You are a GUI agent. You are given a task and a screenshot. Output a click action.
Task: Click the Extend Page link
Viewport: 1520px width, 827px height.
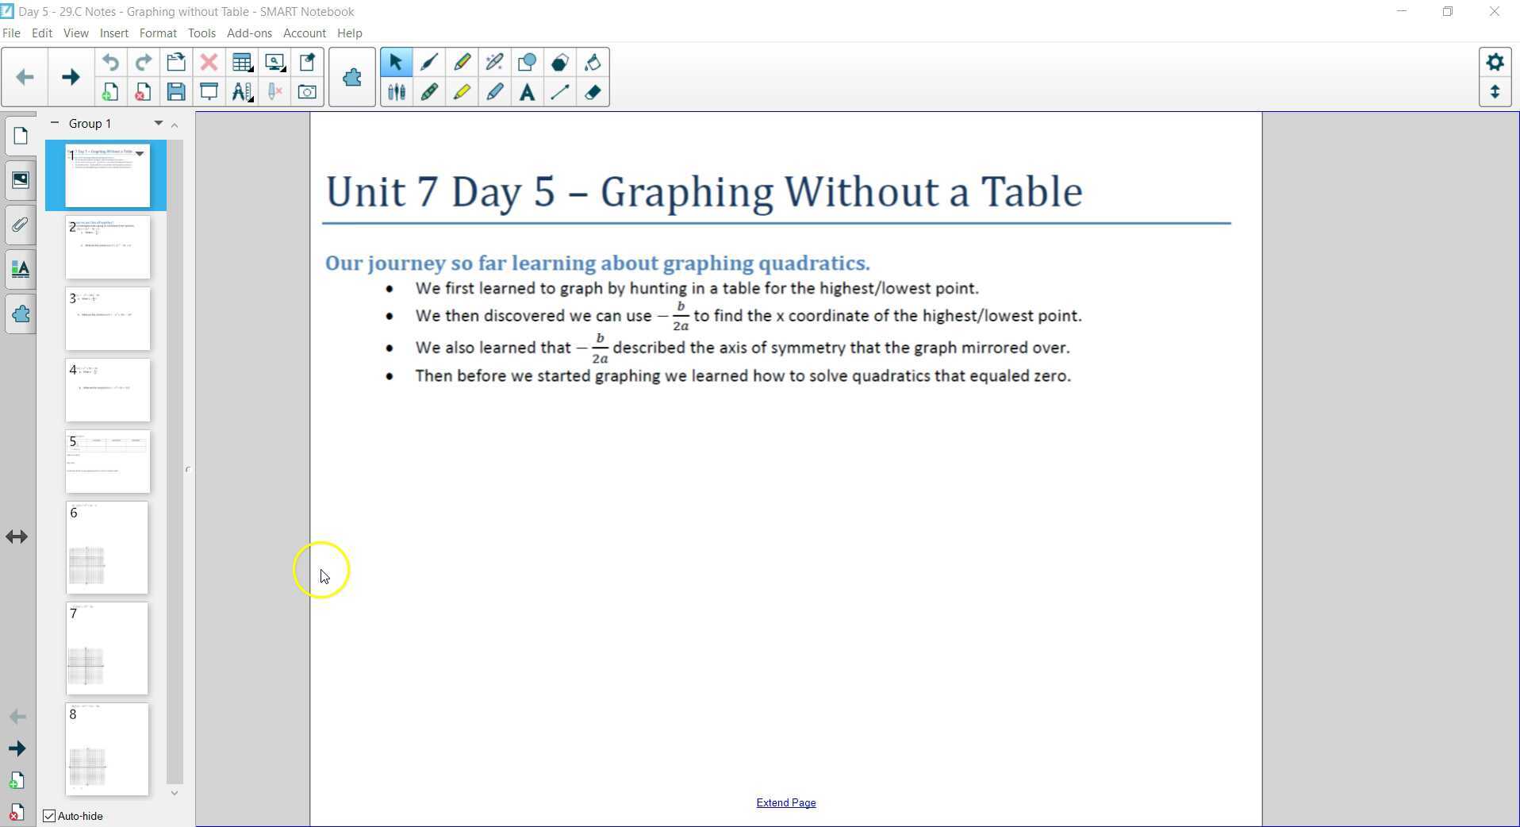point(785,802)
